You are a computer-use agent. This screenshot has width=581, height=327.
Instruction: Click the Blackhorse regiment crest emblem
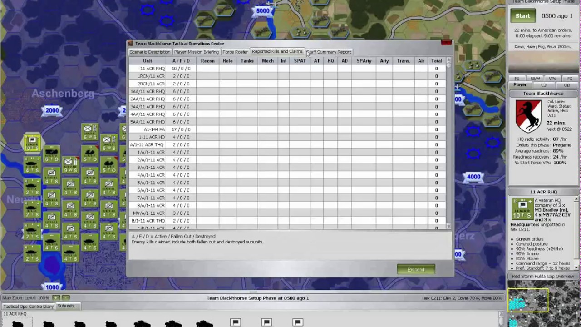[x=528, y=116]
